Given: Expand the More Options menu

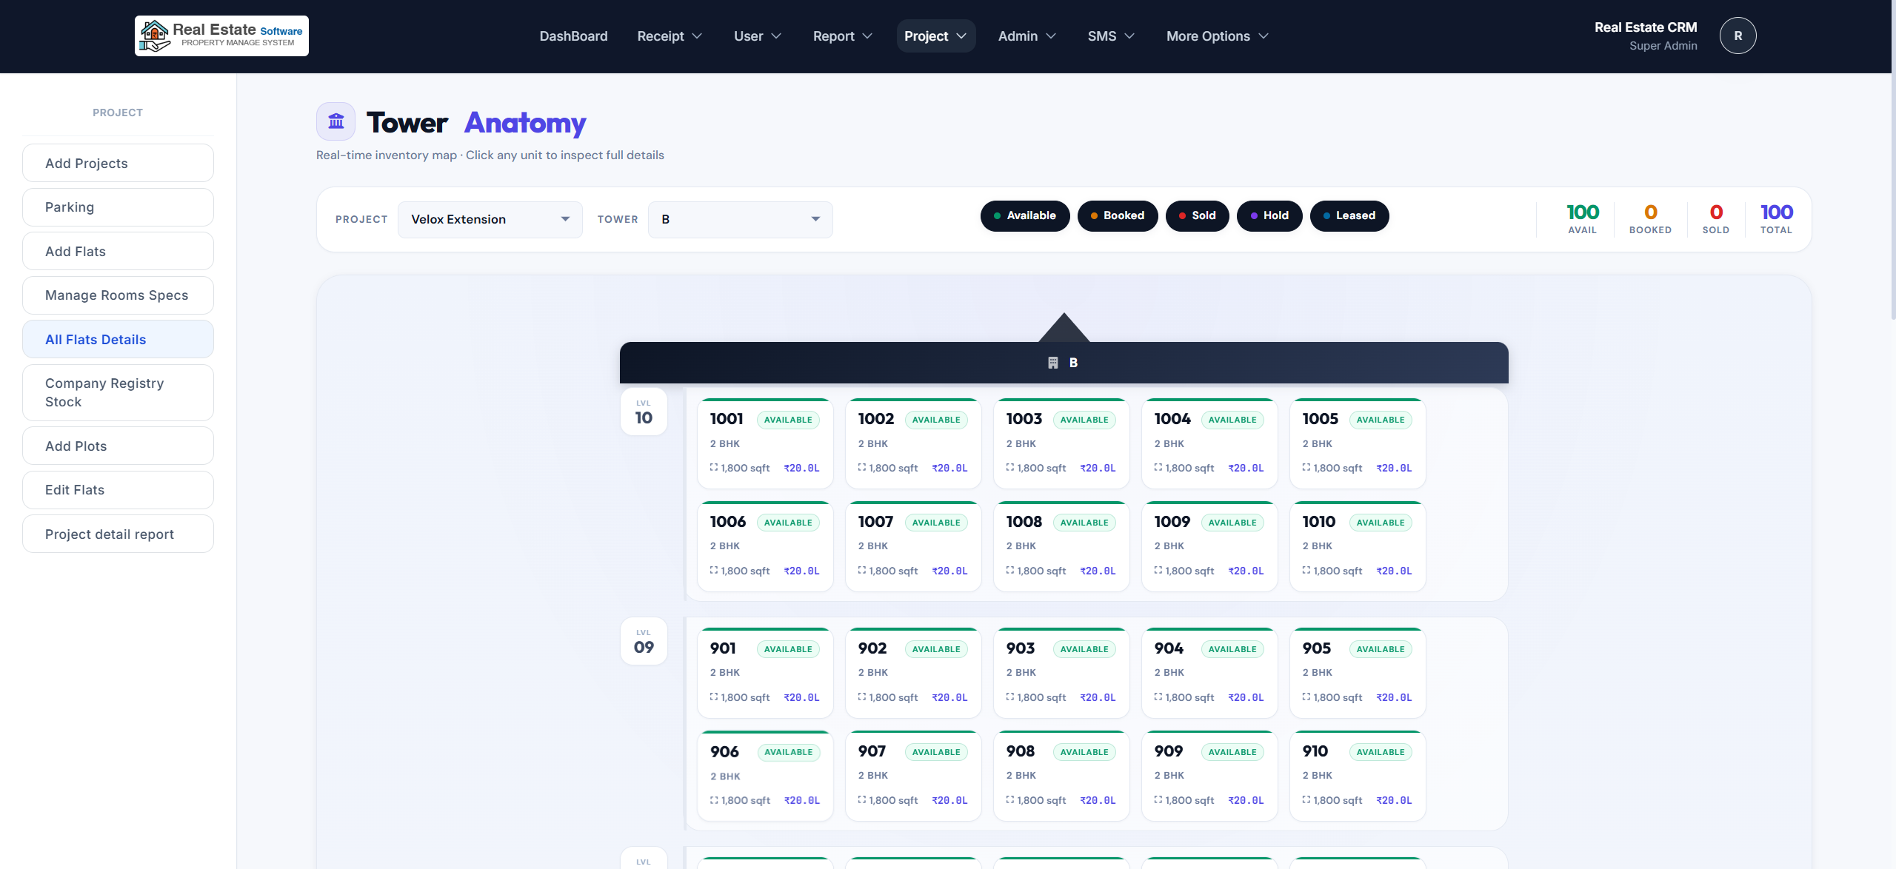Looking at the screenshot, I should pos(1217,36).
